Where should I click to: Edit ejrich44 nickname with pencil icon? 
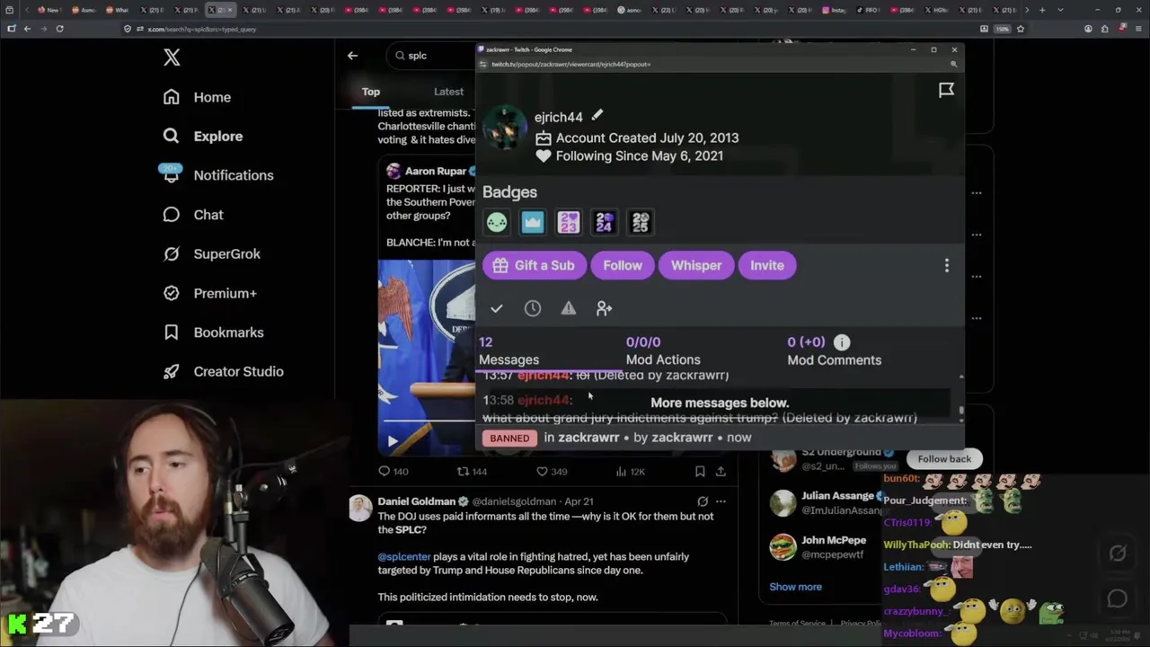coord(597,115)
